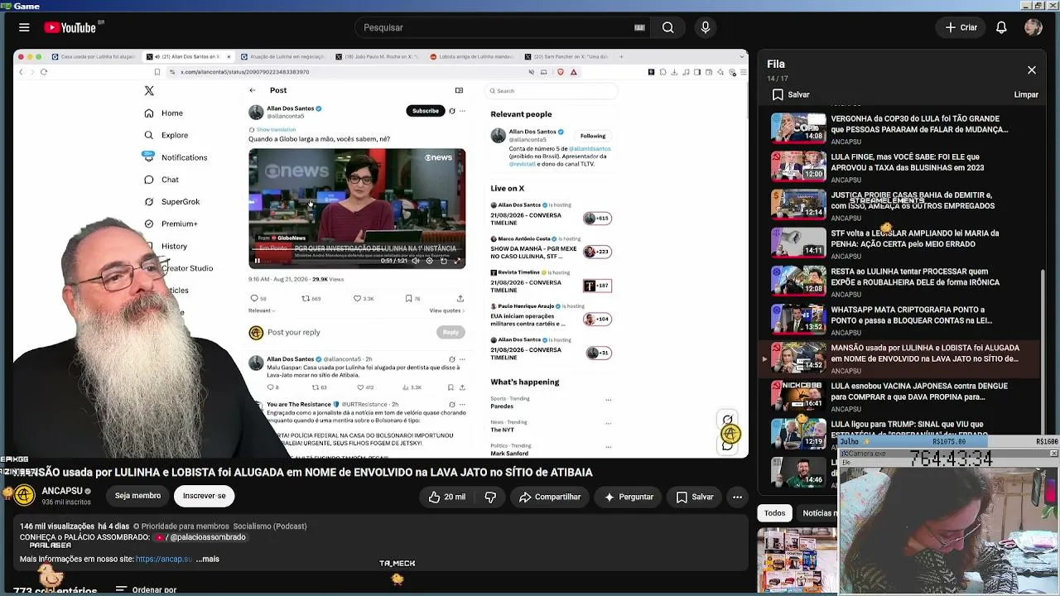Image resolution: width=1060 pixels, height=596 pixels.
Task: Subscribe with the Inscrever-se button
Action: (x=204, y=496)
